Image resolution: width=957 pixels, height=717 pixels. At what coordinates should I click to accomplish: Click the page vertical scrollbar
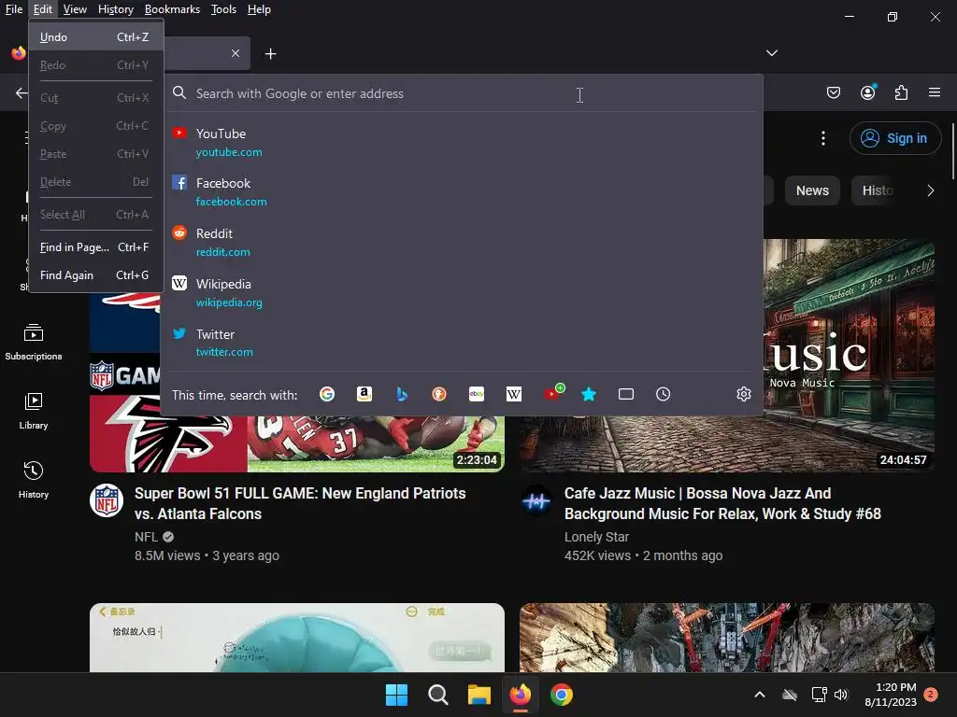(x=953, y=151)
